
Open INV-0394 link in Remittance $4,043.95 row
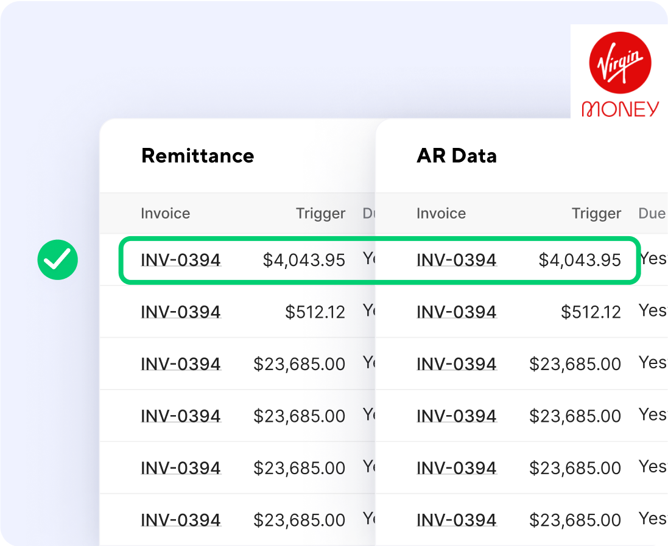point(181,261)
